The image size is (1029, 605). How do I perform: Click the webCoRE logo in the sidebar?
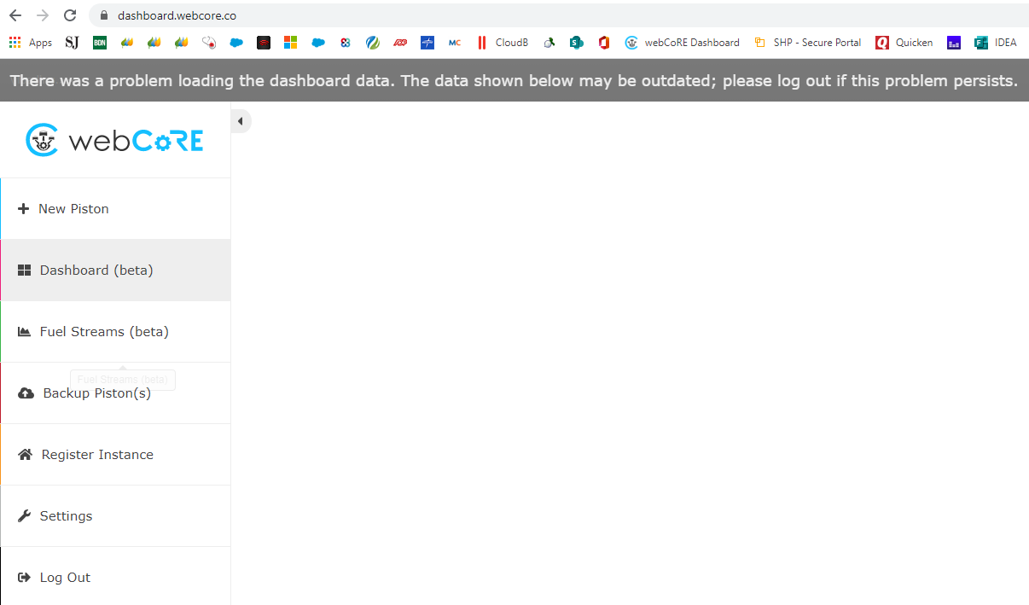tap(114, 140)
